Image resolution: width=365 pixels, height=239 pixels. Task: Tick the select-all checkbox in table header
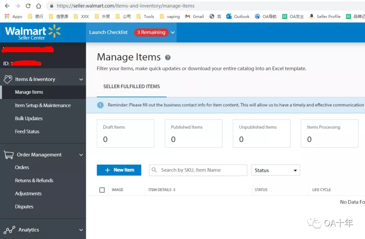[x=102, y=190]
